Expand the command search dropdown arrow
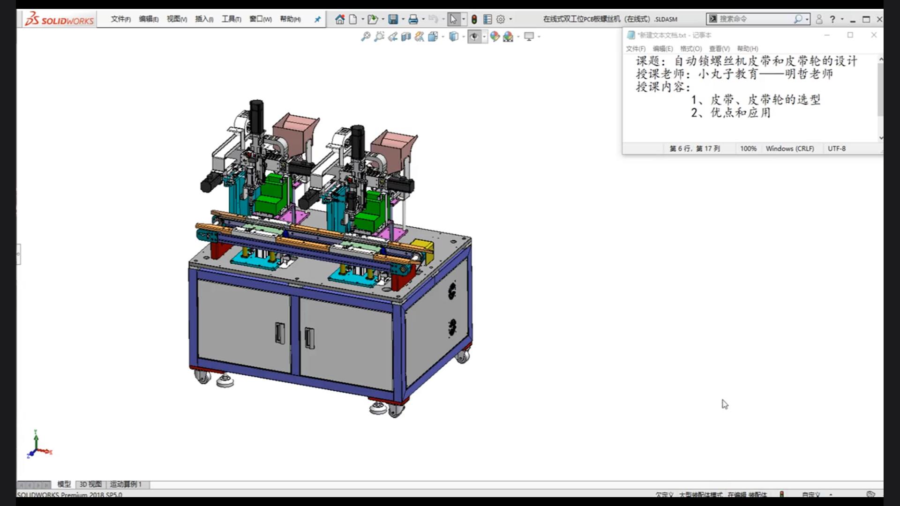Screen dimensions: 900x506 click(807, 19)
